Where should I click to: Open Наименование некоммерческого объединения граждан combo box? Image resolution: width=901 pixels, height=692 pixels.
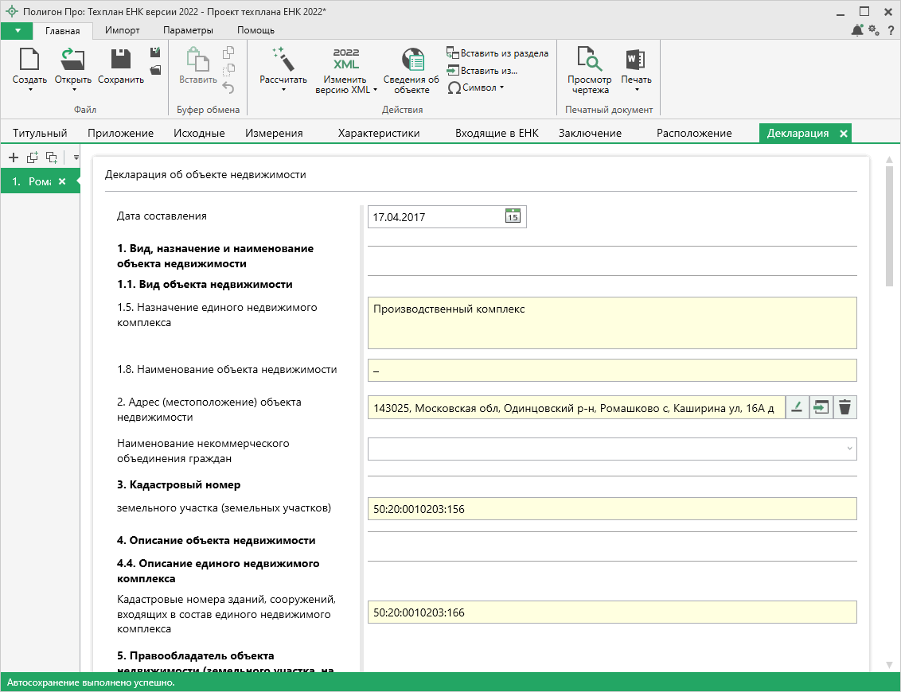(x=611, y=449)
